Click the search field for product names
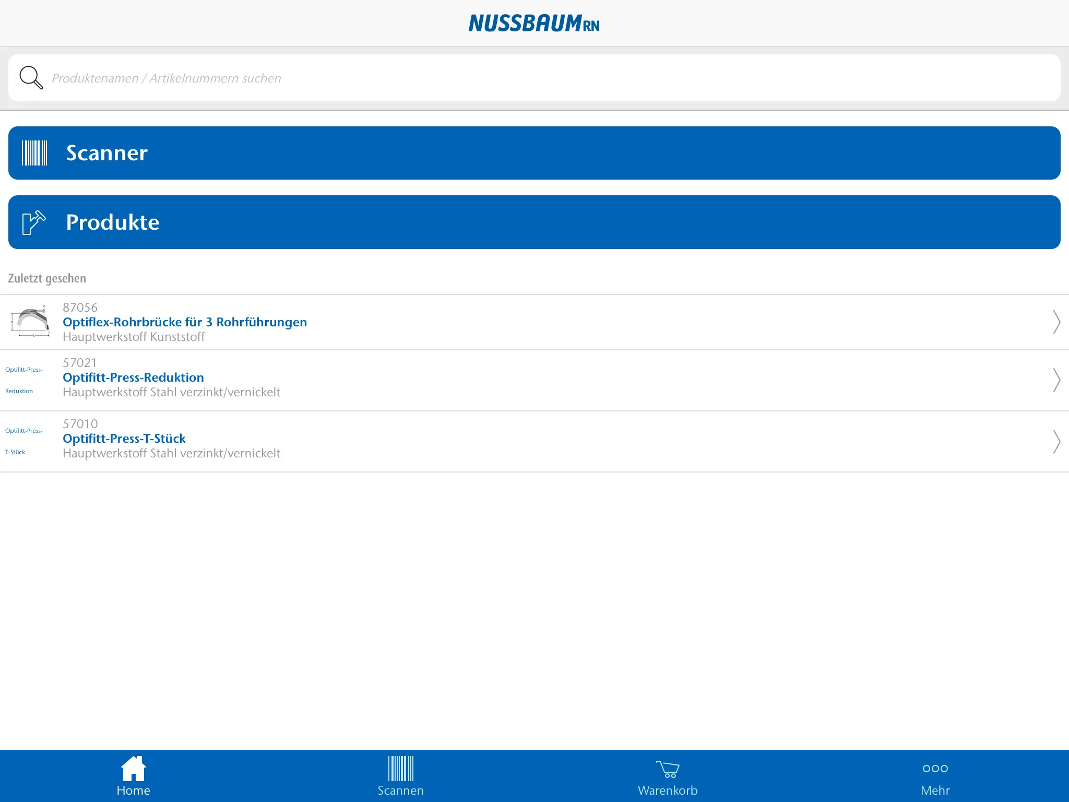 534,78
